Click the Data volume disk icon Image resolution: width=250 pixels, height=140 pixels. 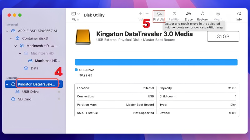point(26,68)
